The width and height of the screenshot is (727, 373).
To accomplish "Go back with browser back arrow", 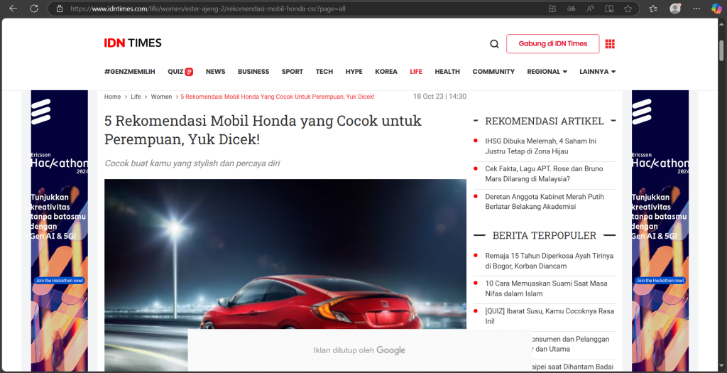I will point(13,9).
